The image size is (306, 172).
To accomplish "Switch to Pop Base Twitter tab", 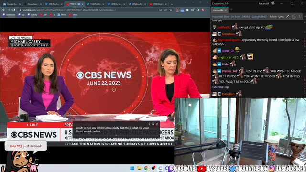I will (x=53, y=4).
